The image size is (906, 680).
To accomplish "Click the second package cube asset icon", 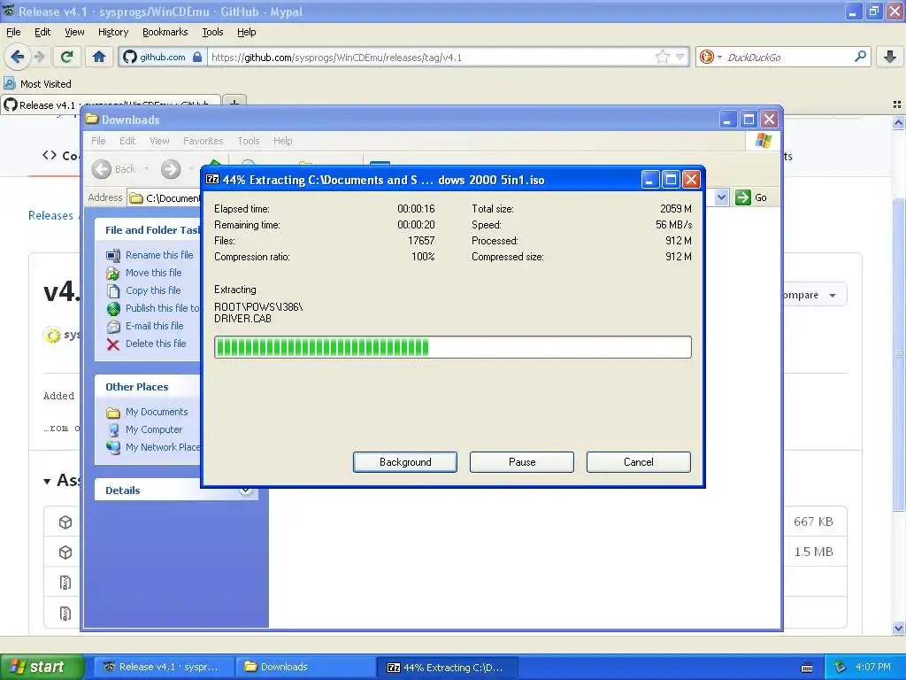I will [65, 552].
